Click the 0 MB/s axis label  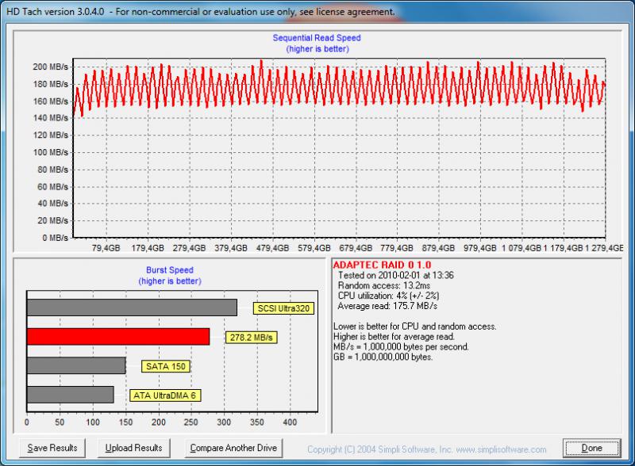click(55, 238)
